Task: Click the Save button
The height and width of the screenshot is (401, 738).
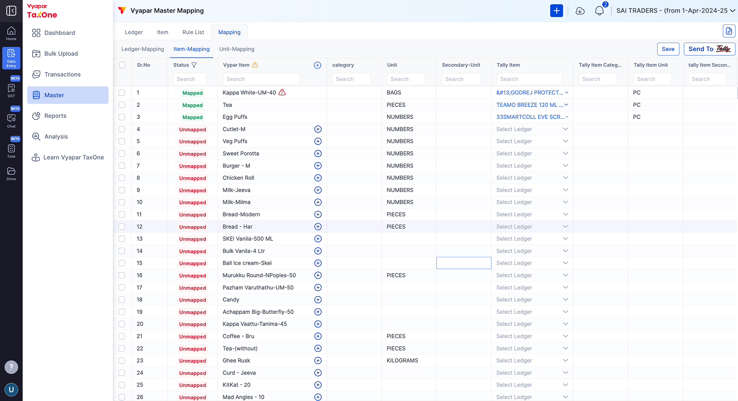Action: click(668, 49)
